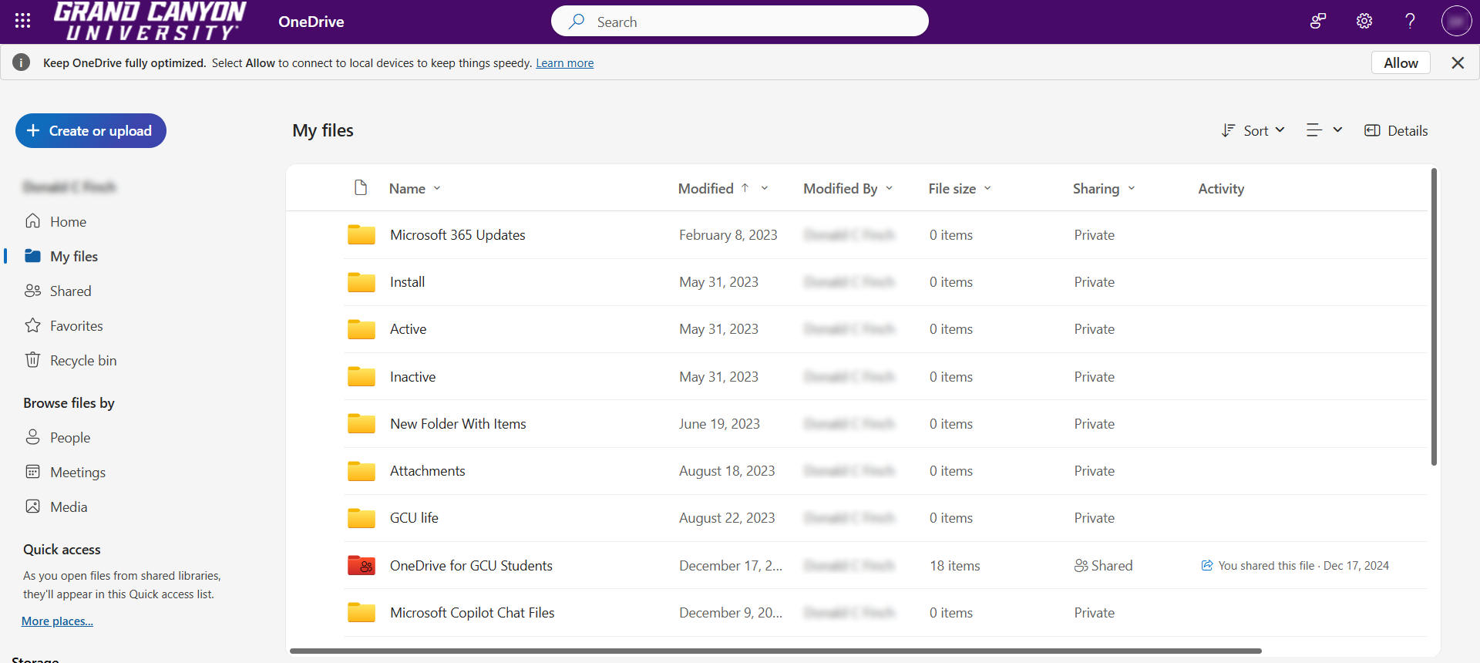Click the account profile avatar
This screenshot has width=1480, height=663.
[1456, 22]
